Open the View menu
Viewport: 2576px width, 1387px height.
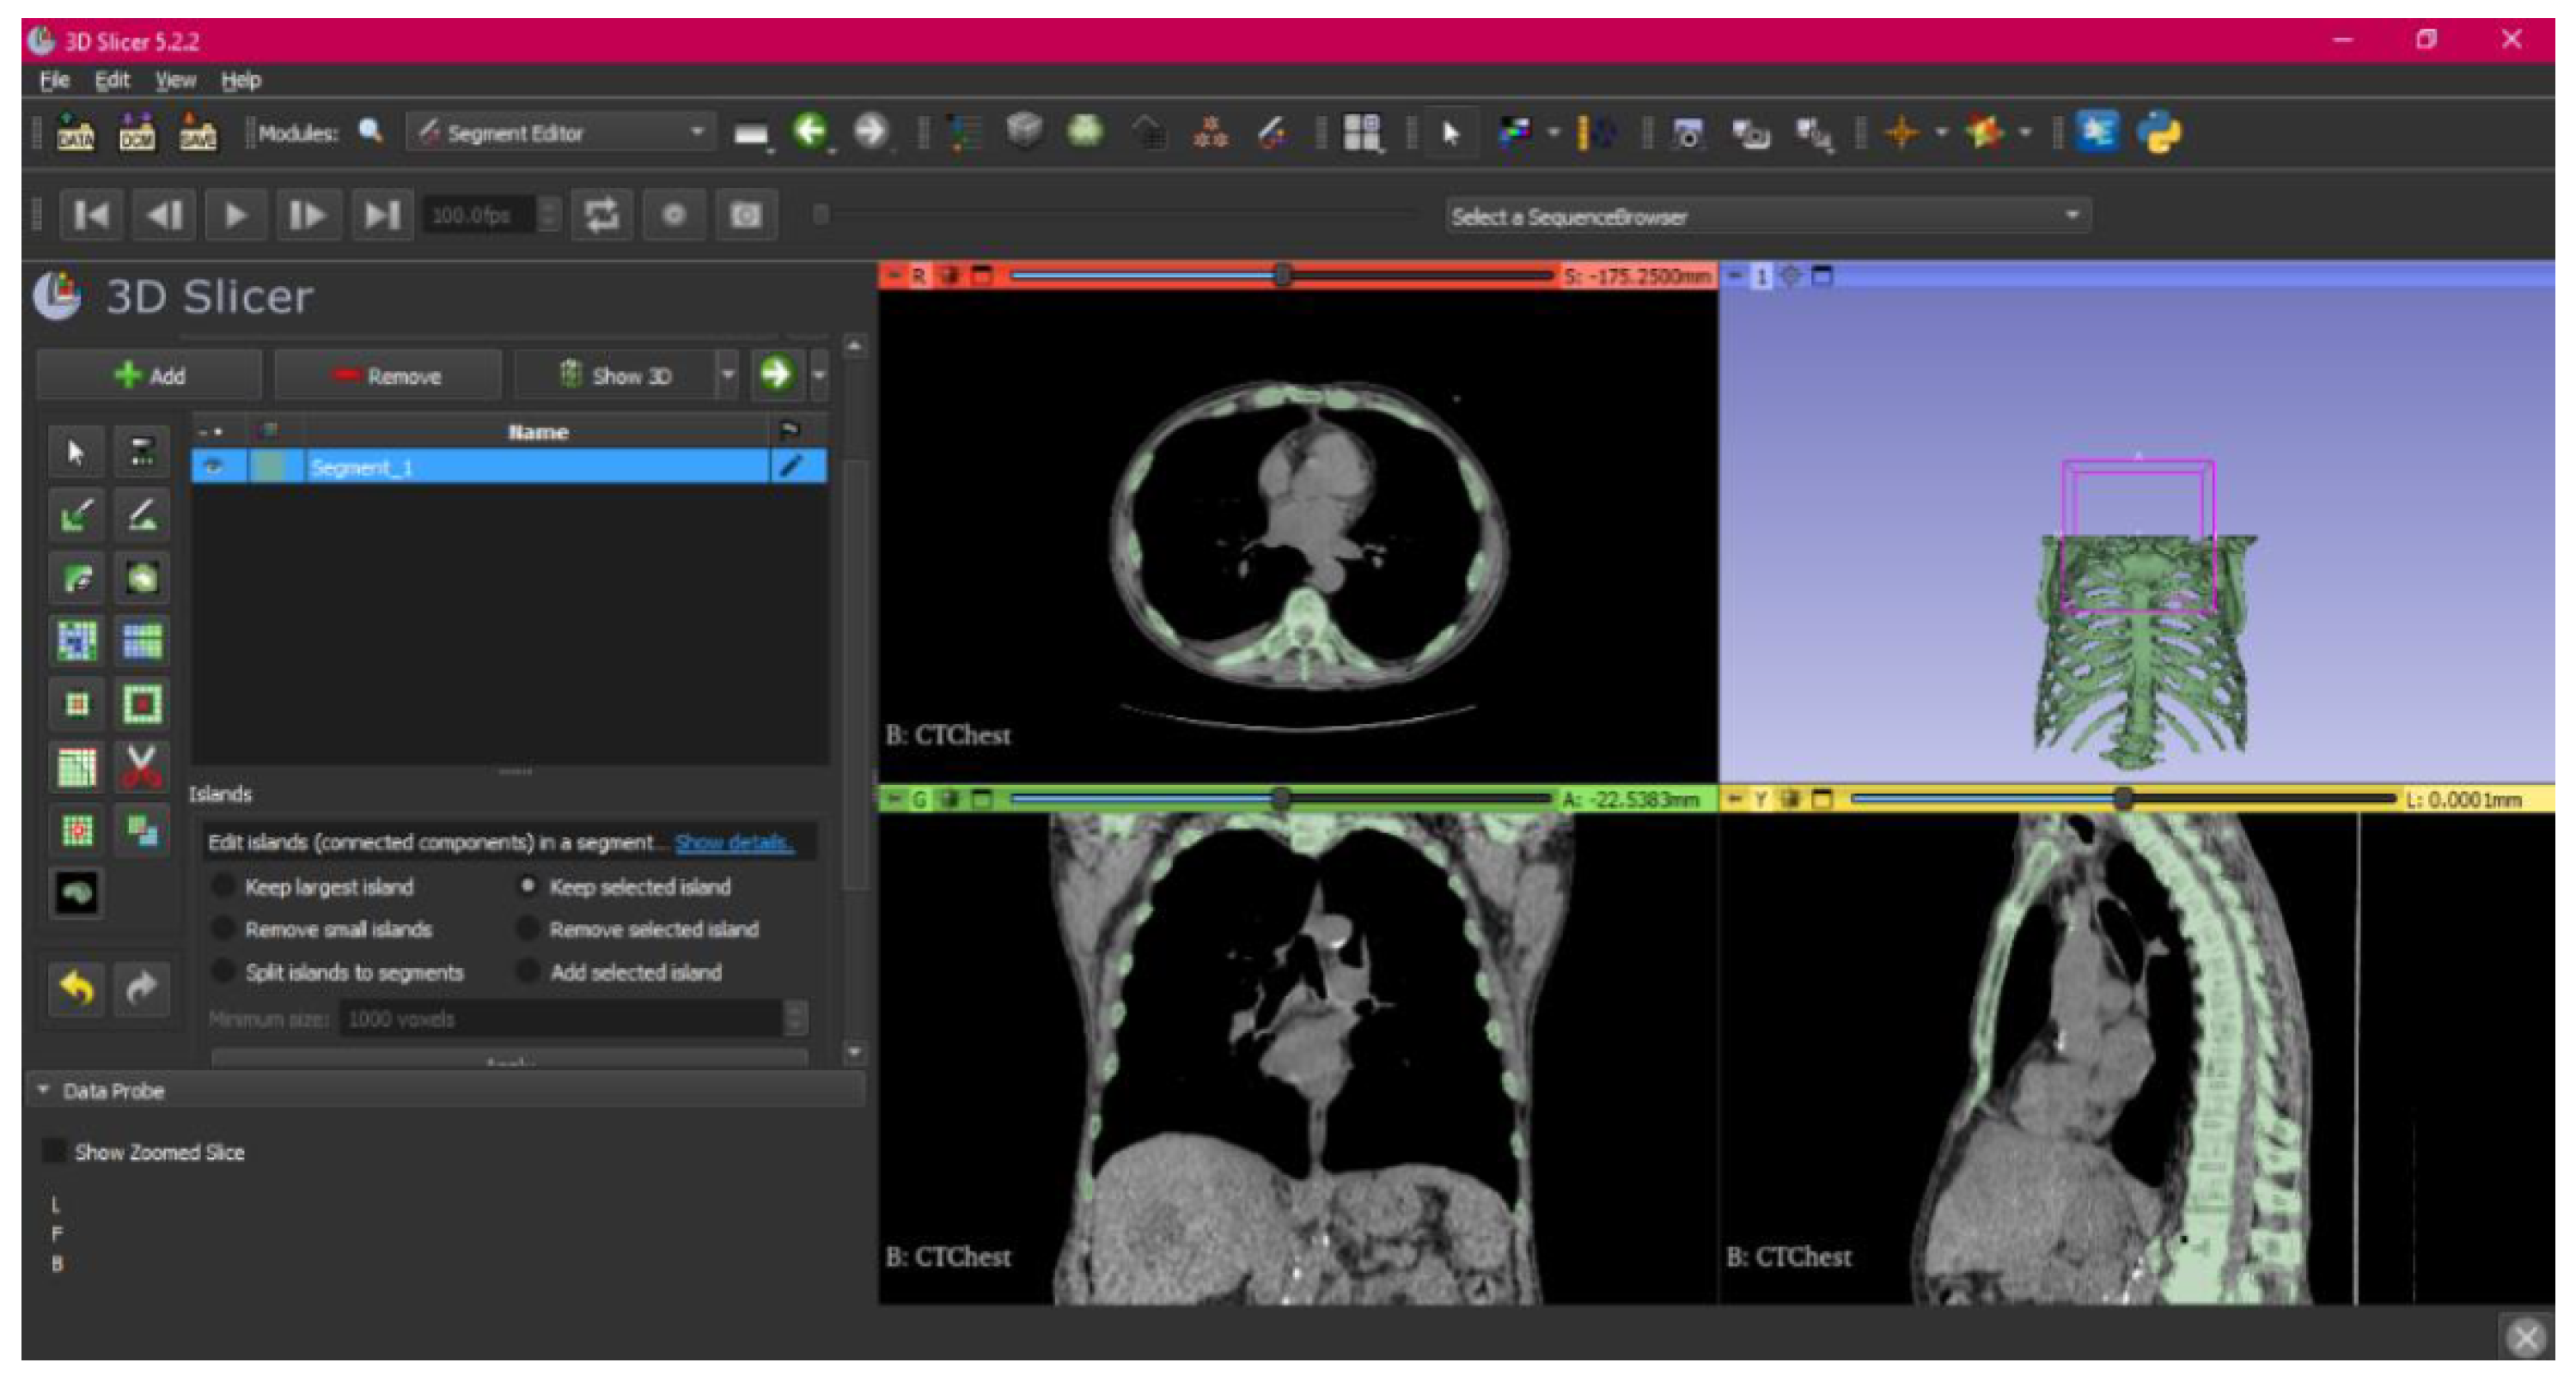point(175,80)
